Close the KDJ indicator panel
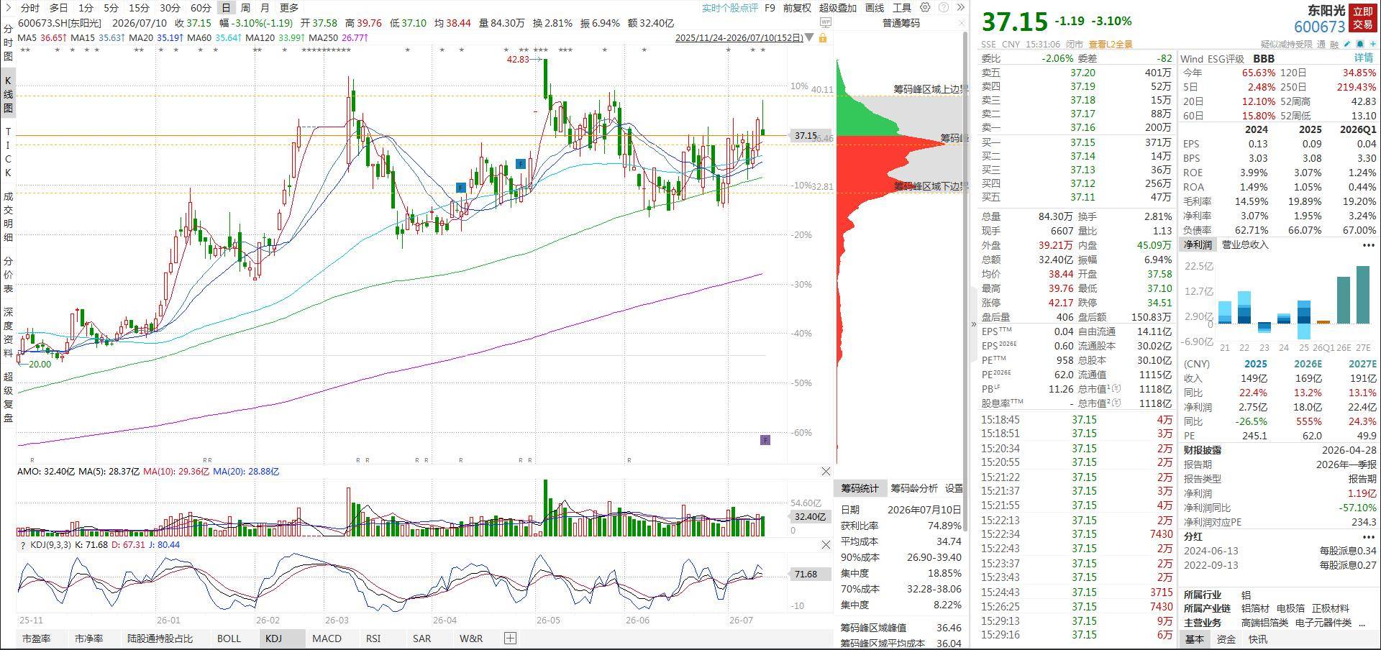 click(826, 545)
